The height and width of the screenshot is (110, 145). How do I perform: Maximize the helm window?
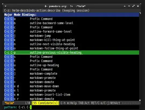click(133, 6)
